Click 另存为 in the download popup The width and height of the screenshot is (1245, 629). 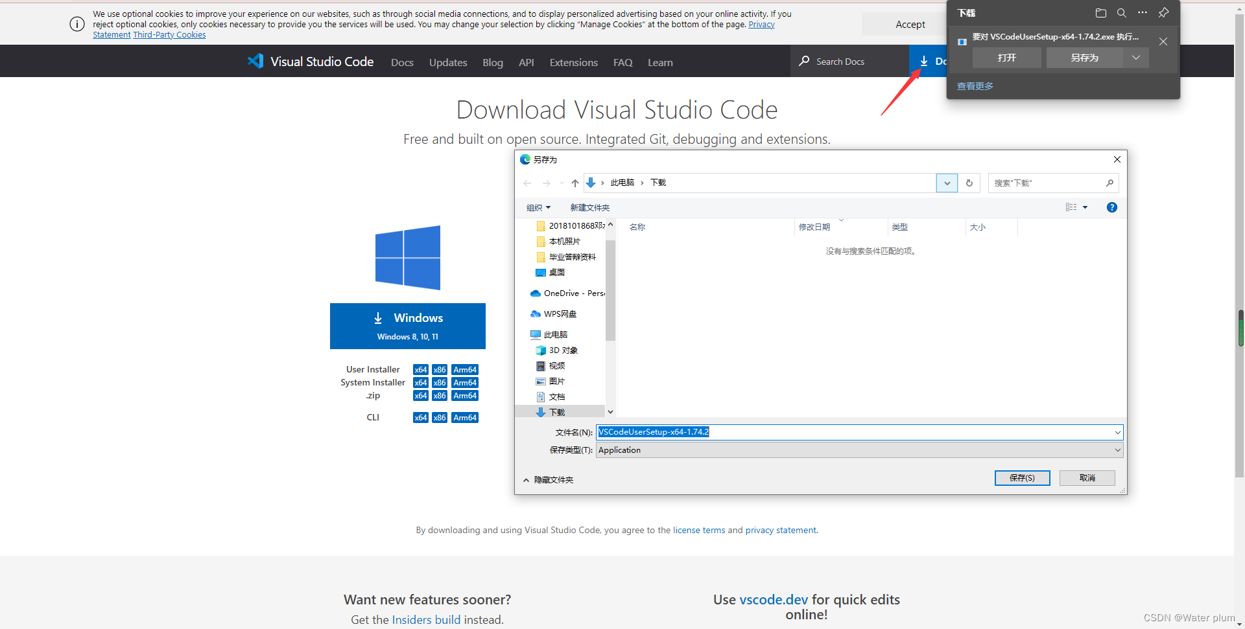pos(1085,58)
